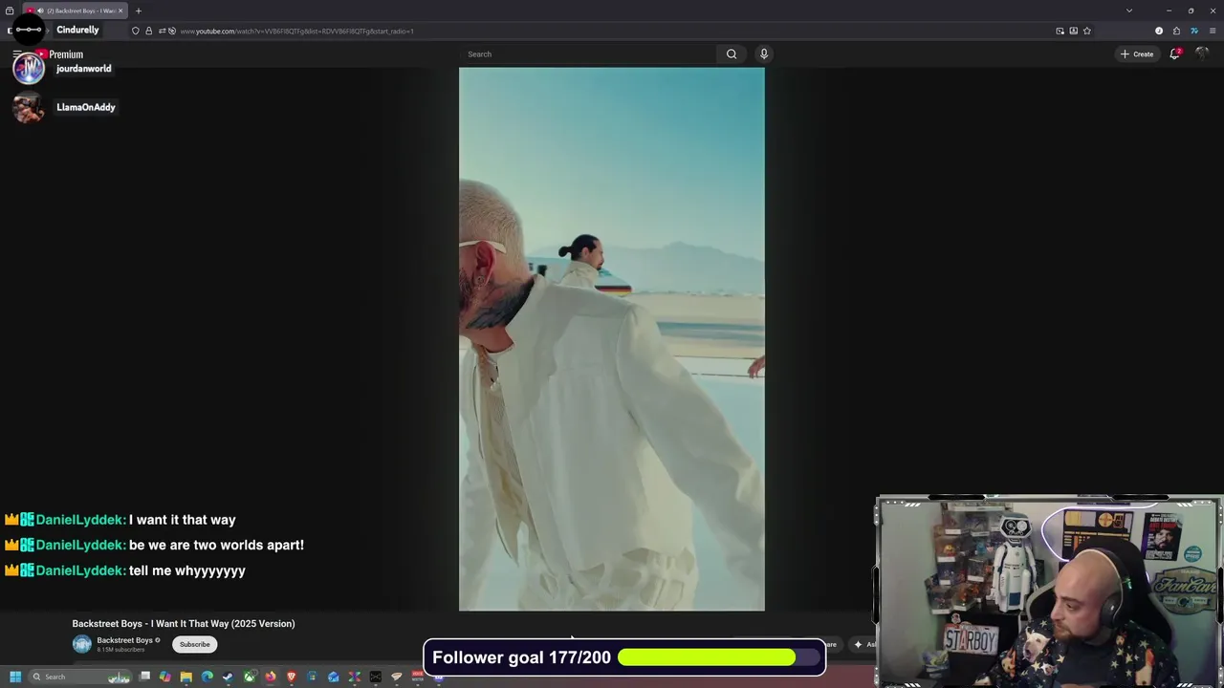The width and height of the screenshot is (1224, 688).
Task: Click the streamer webcam overlay
Action: tap(1048, 592)
